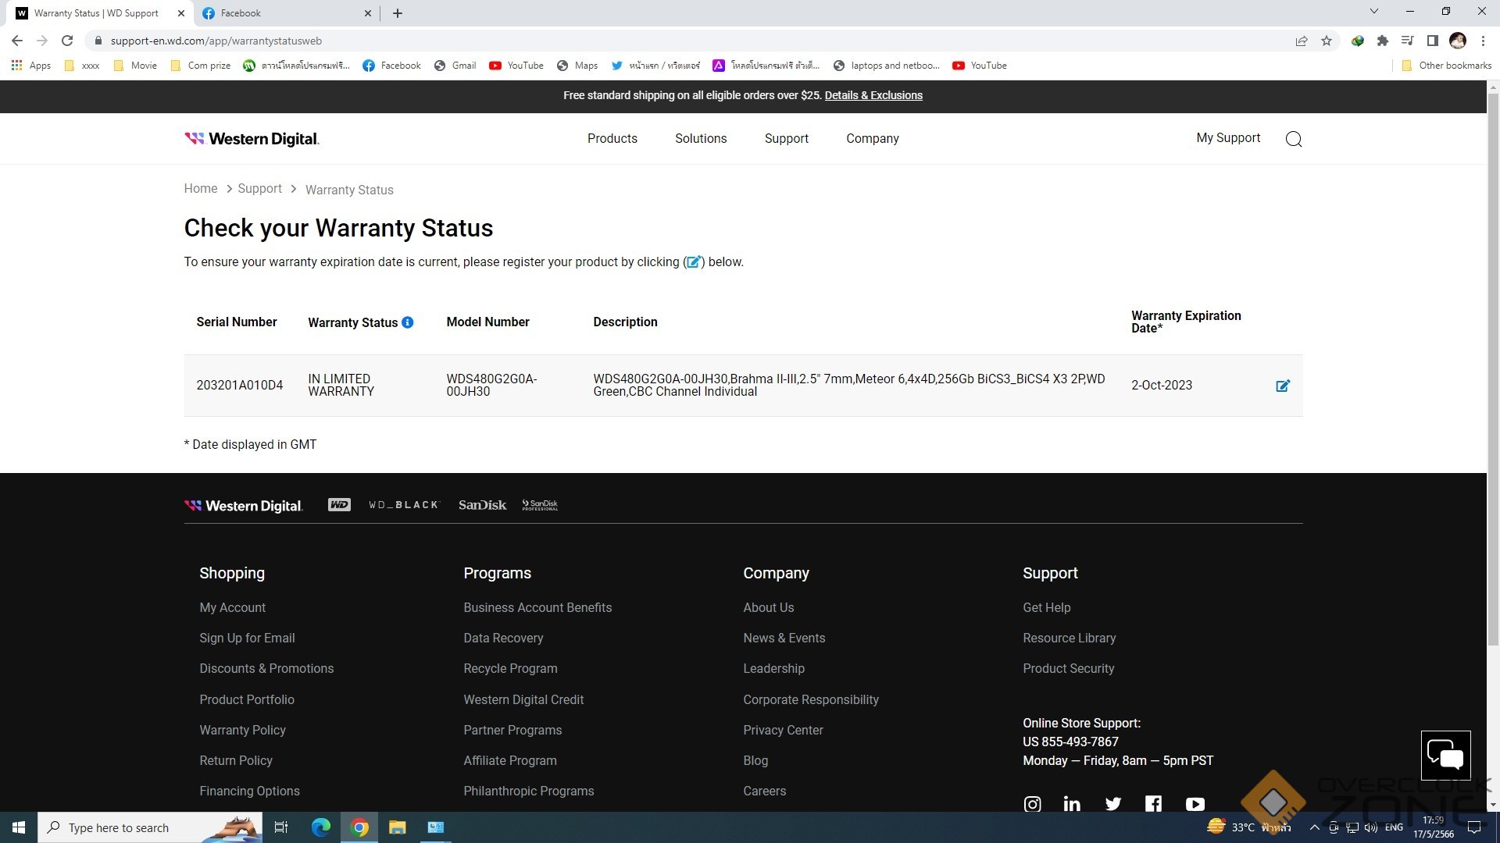The width and height of the screenshot is (1500, 843).
Task: Click the product registration edit icon
Action: point(1282,386)
